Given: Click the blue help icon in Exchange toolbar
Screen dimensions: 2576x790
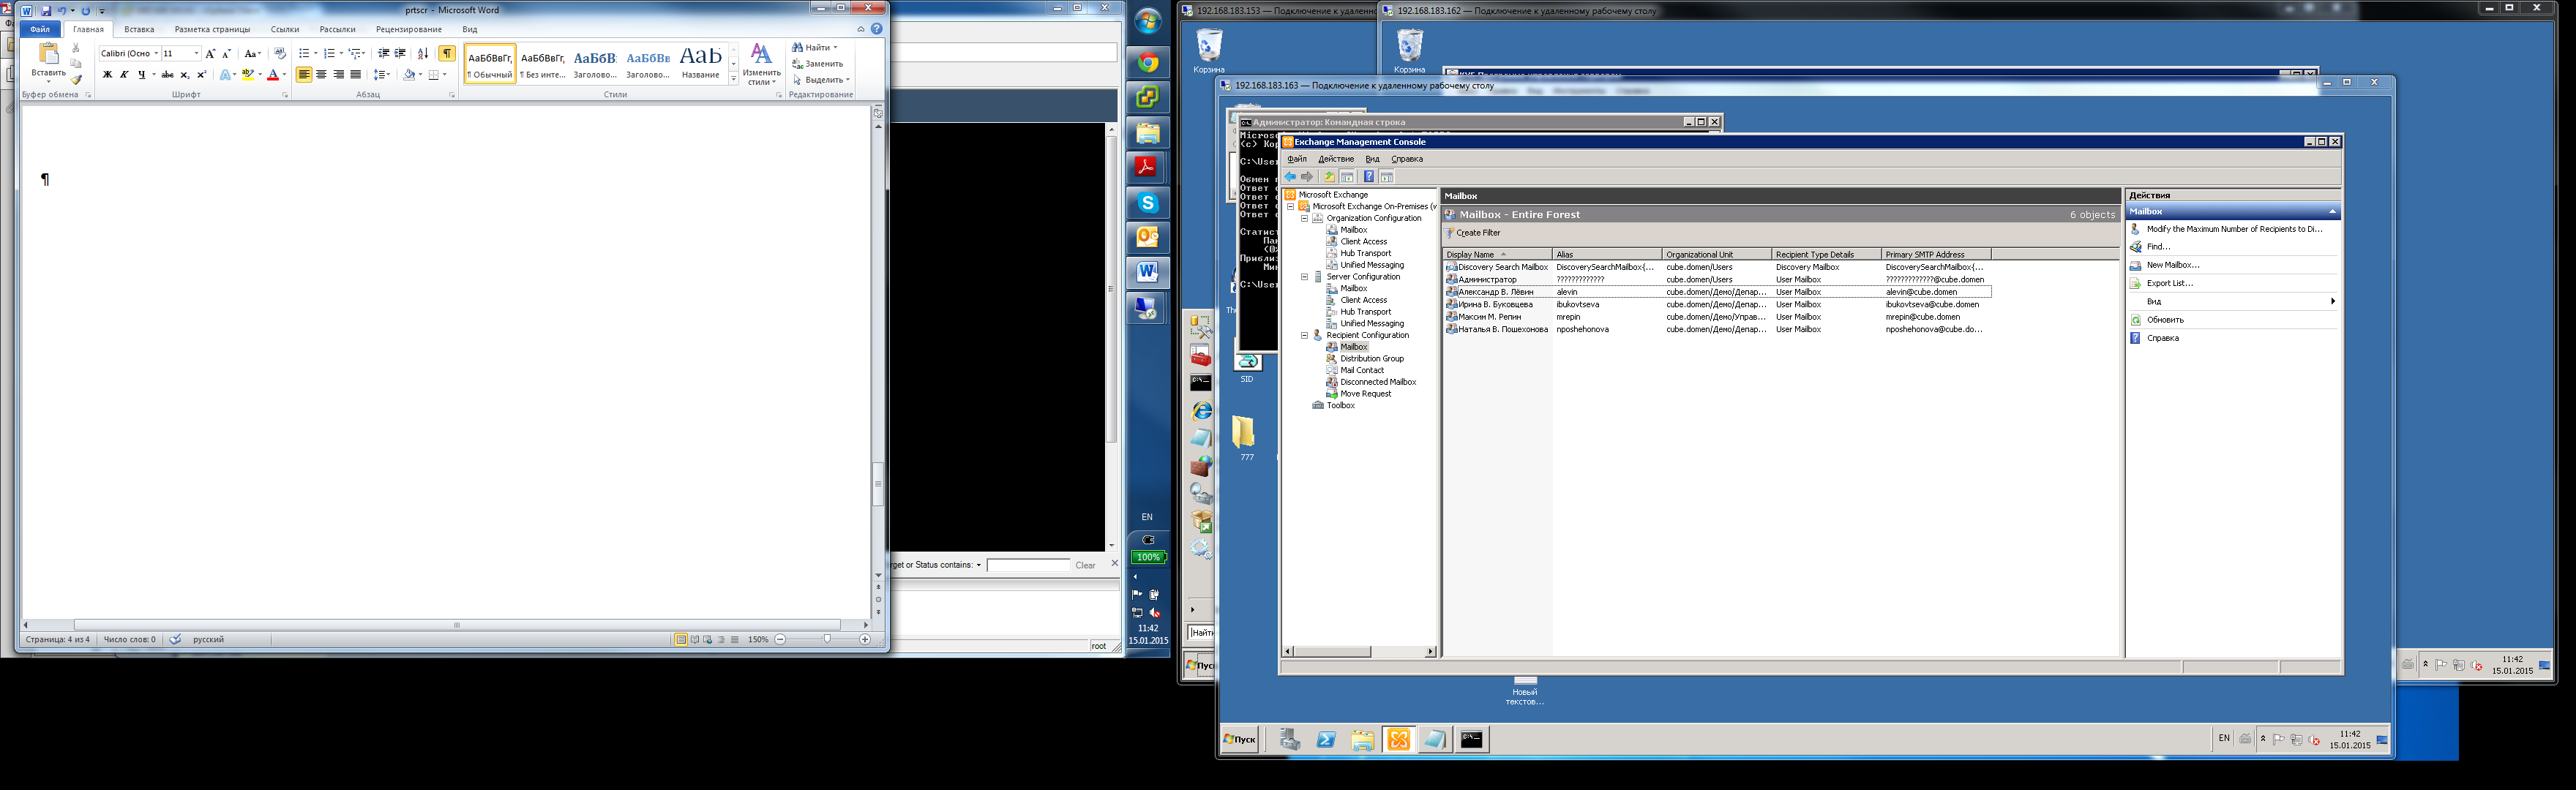Looking at the screenshot, I should coord(1368,177).
